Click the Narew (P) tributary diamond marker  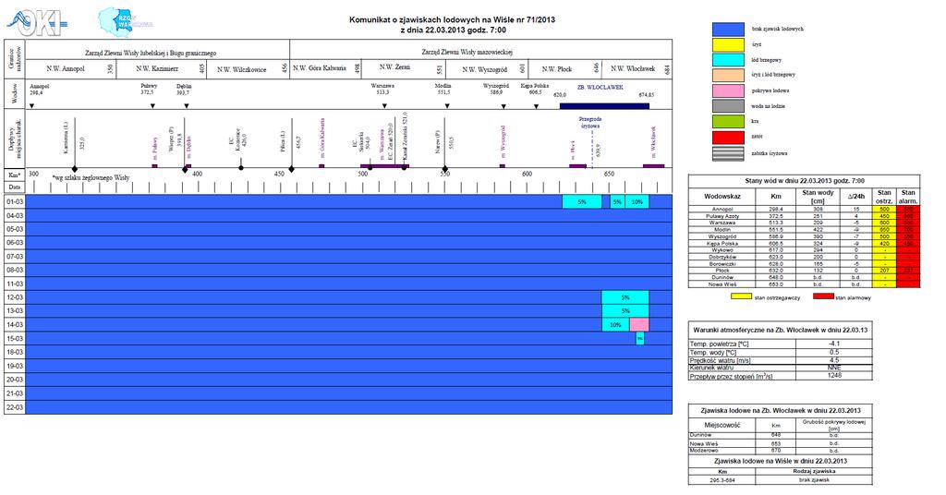click(445, 169)
